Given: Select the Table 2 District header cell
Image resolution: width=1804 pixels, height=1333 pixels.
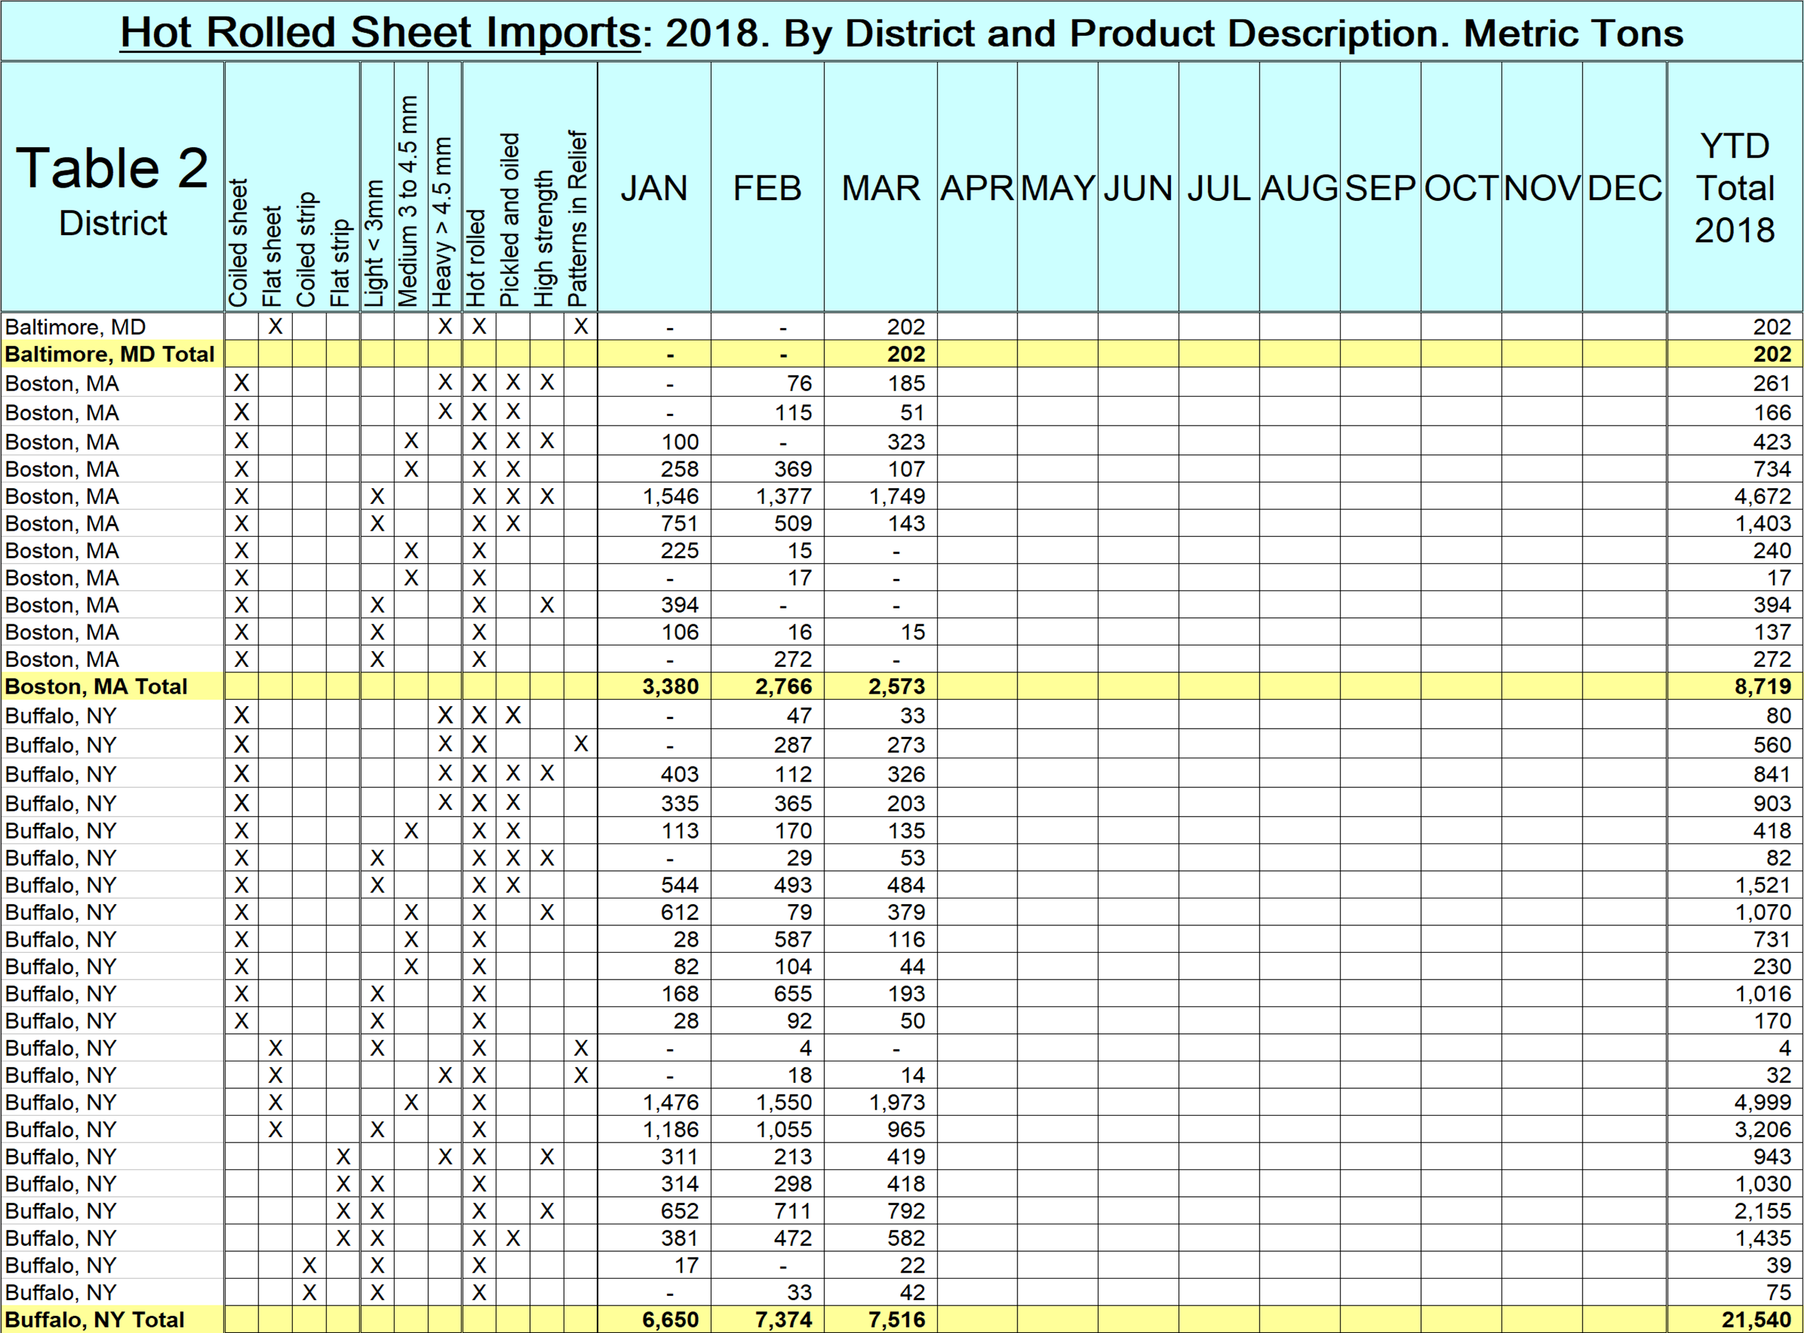Looking at the screenshot, I should [112, 188].
